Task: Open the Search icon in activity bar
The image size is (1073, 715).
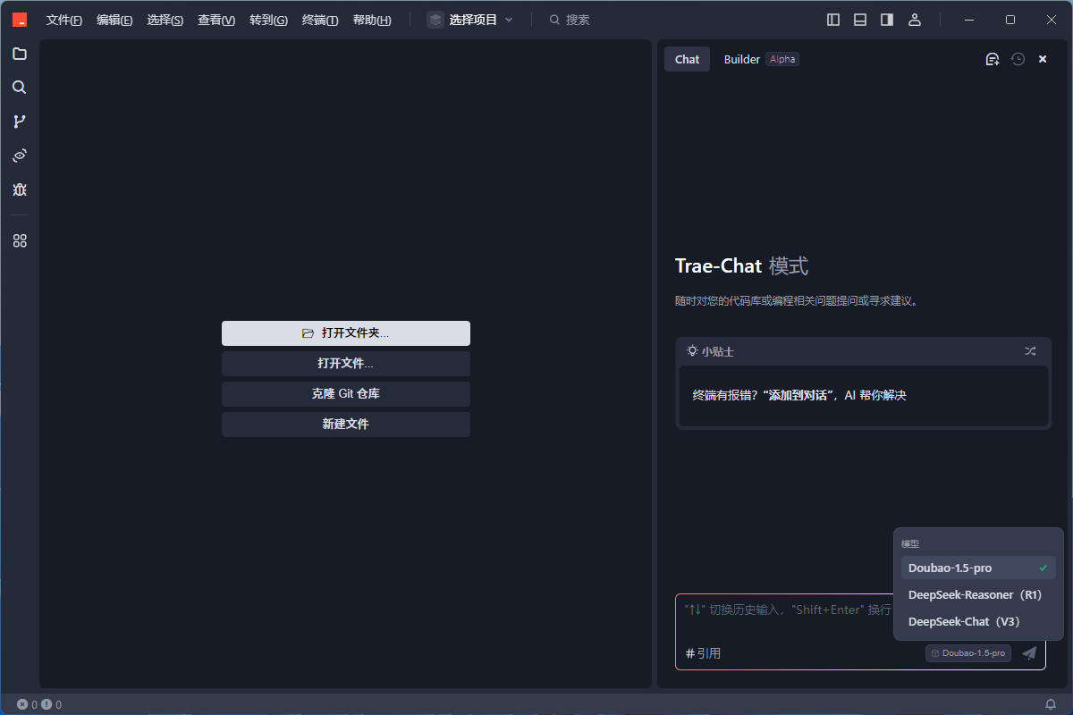Action: click(x=20, y=88)
